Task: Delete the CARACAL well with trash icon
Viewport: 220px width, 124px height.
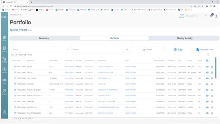Action: coord(212,84)
